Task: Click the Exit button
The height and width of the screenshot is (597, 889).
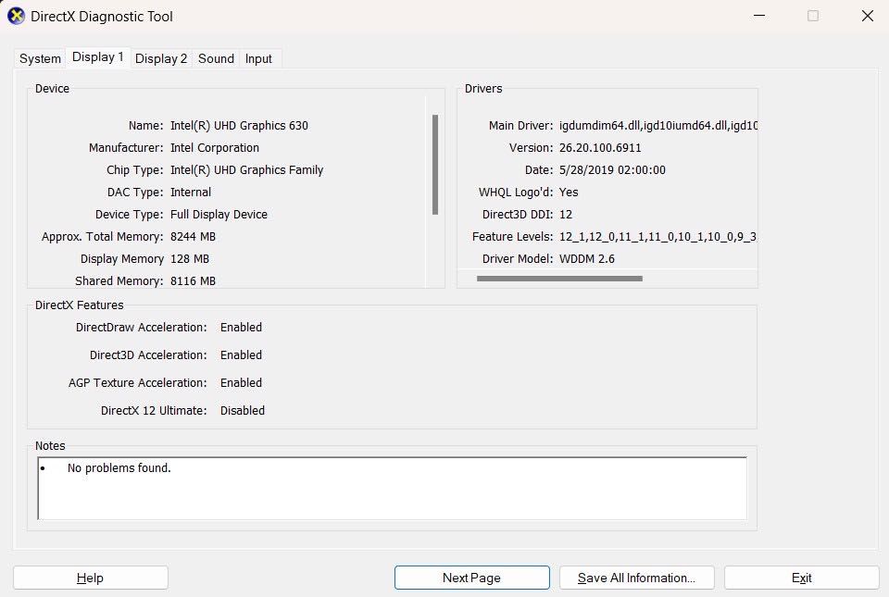Action: click(x=801, y=578)
